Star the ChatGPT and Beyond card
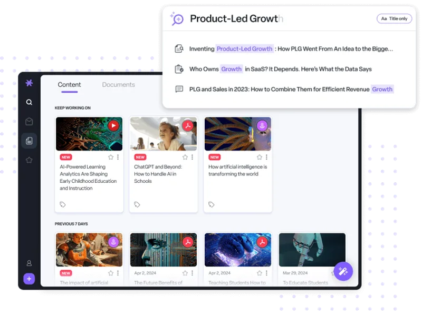Screen dimensions: 422x316 pos(185,157)
